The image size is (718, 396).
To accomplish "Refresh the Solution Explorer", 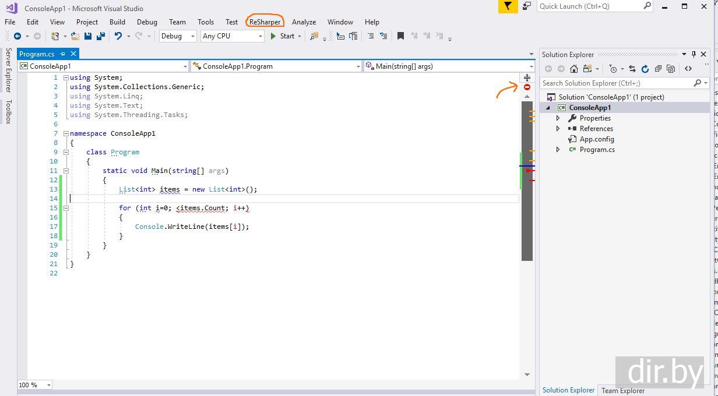I will (645, 69).
